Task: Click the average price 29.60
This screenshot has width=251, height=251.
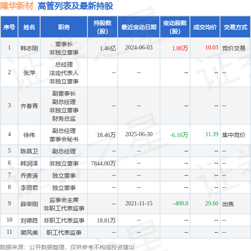Action: coord(212,203)
